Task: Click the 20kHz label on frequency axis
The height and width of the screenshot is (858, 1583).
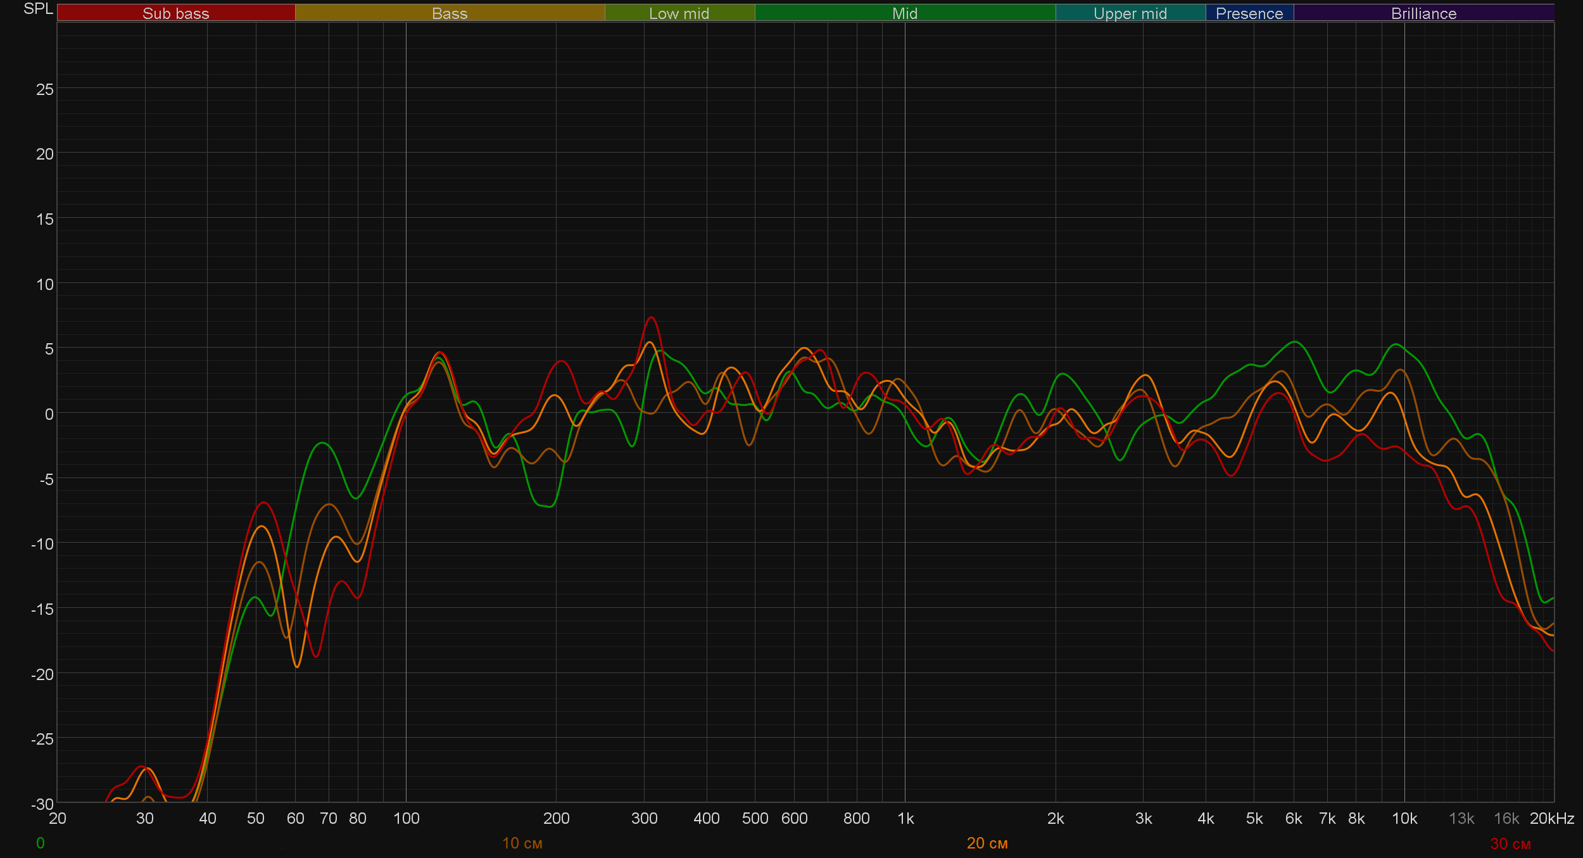Action: coord(1551,818)
